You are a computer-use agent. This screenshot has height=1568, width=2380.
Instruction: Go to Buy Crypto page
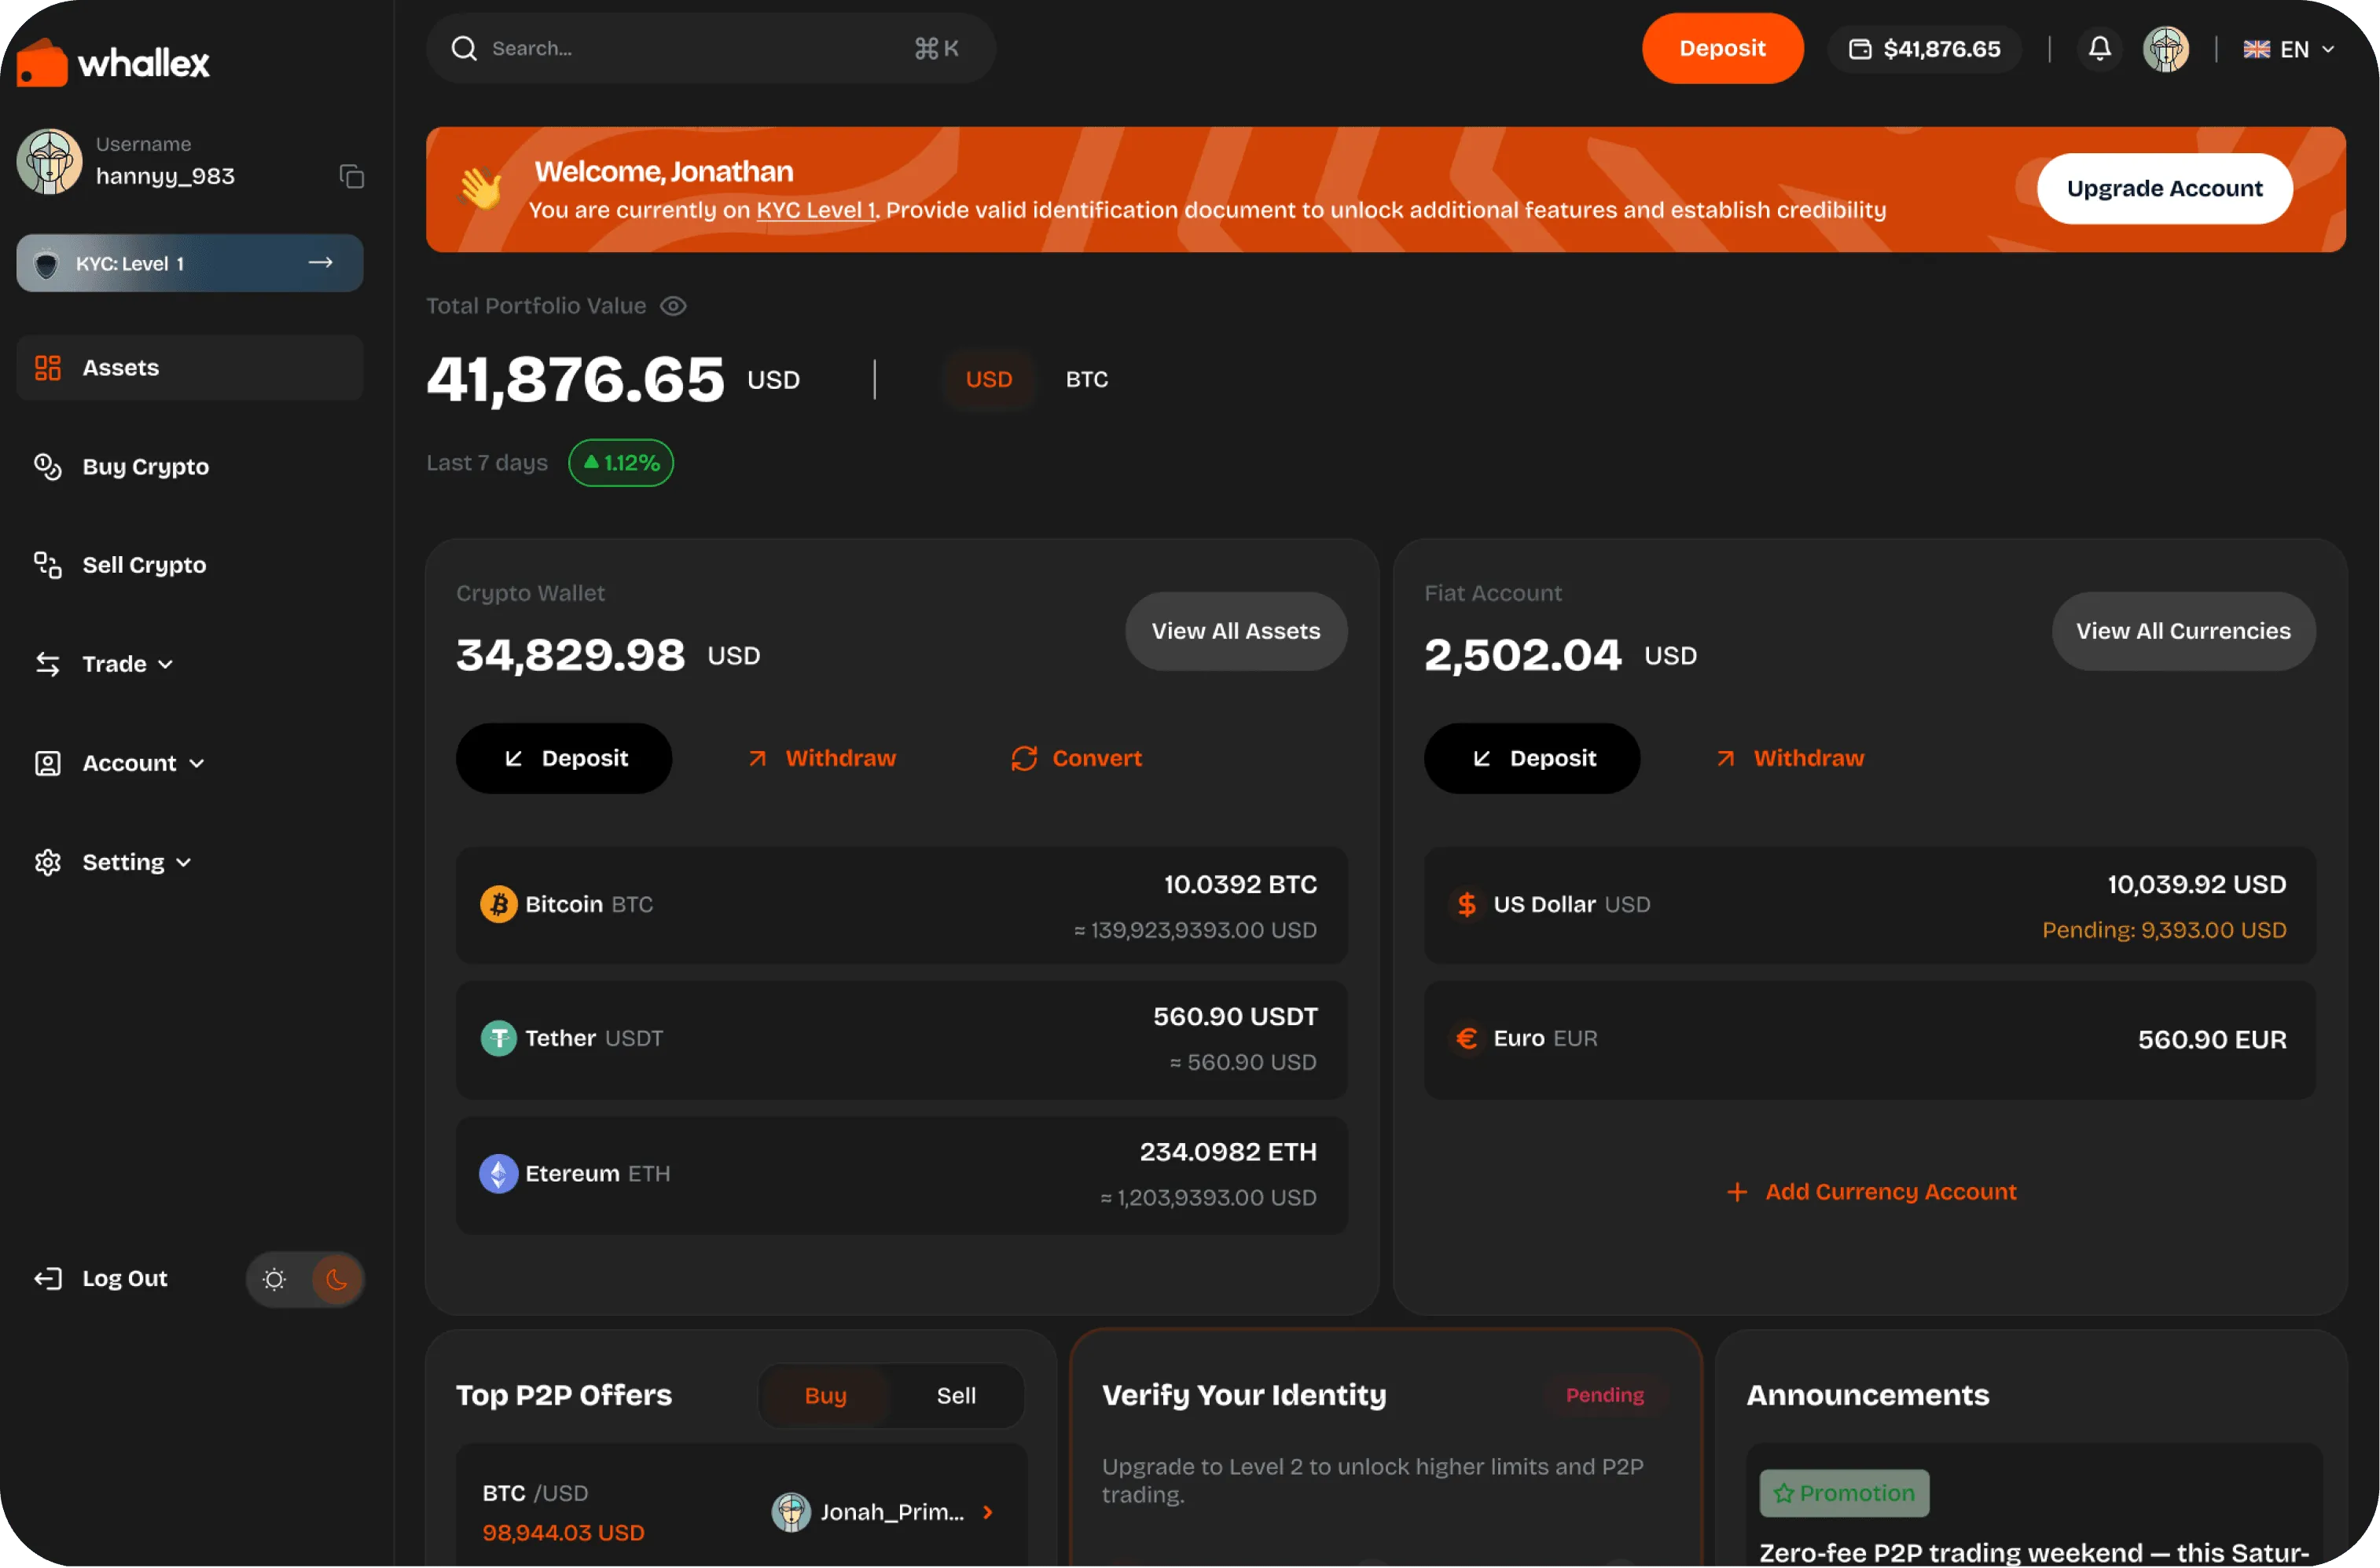pyautogui.click(x=145, y=466)
